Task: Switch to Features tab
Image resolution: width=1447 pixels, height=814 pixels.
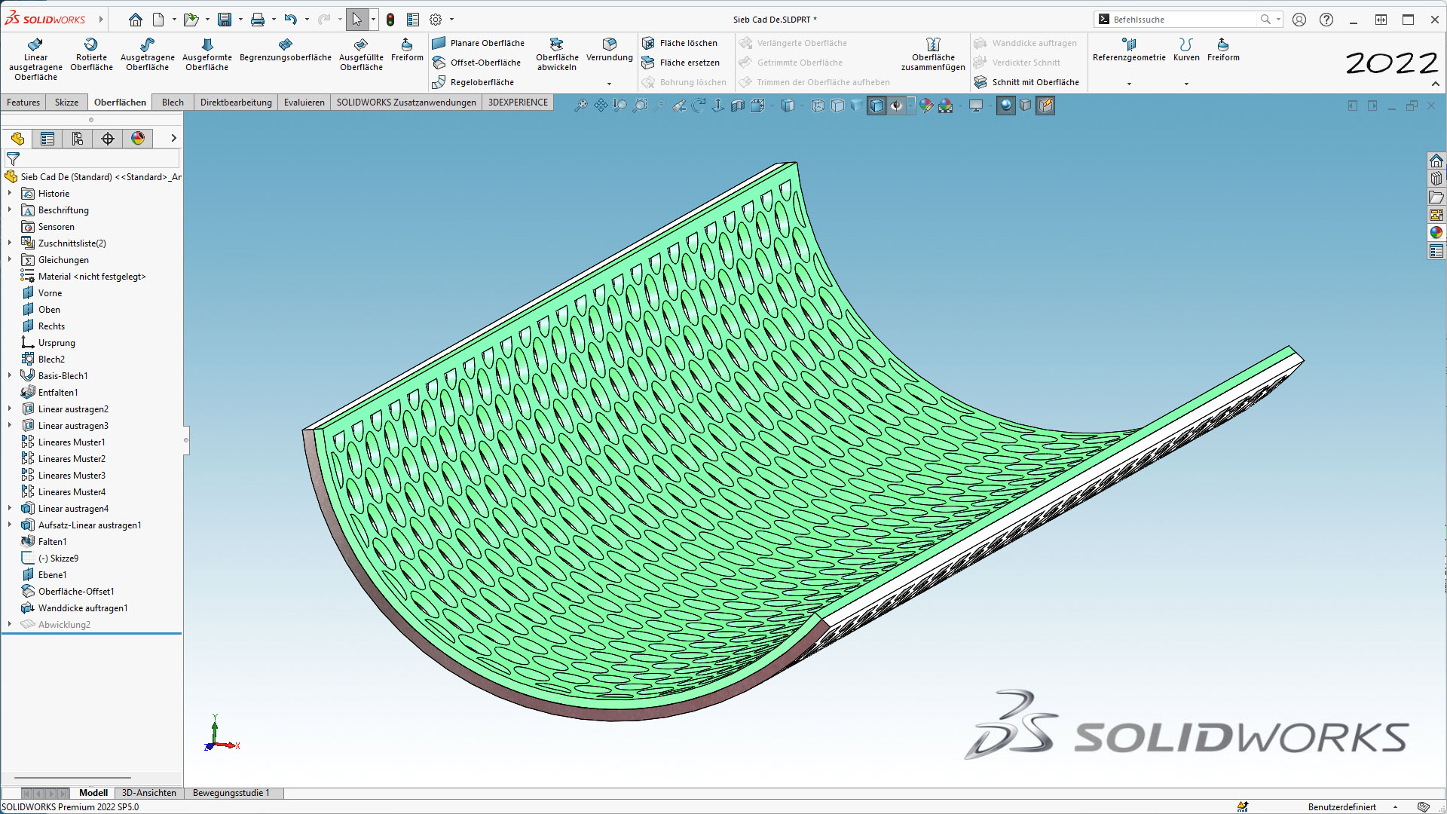Action: tap(23, 103)
